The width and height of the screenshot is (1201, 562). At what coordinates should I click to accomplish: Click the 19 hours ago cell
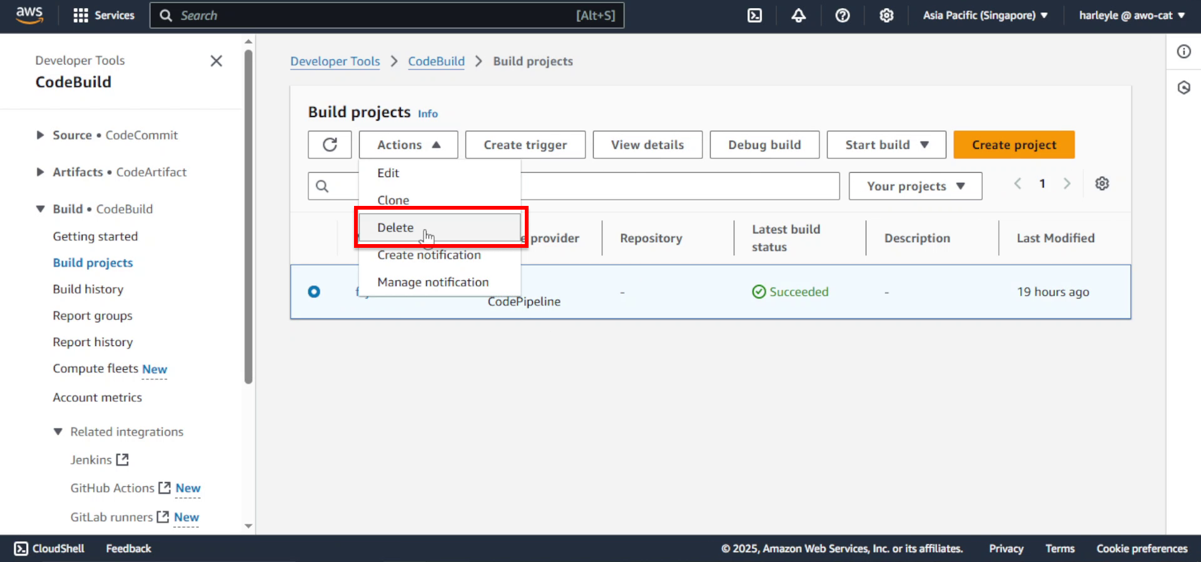click(x=1053, y=292)
